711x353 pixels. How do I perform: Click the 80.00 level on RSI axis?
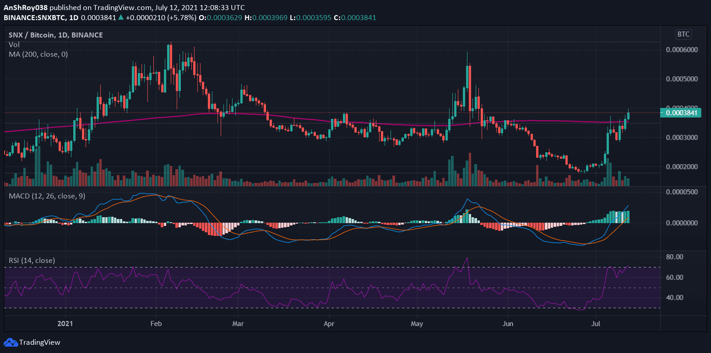675,257
